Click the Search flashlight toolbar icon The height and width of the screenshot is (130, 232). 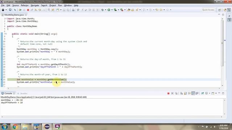[137, 10]
